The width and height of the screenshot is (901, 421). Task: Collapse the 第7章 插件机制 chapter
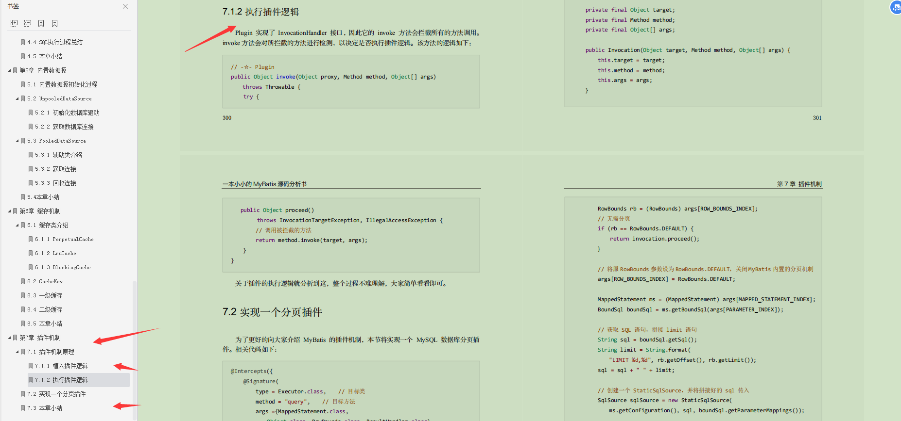[9, 338]
